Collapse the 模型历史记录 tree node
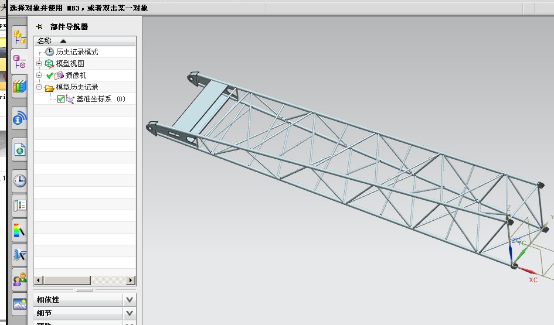This screenshot has width=554, height=325. point(39,87)
